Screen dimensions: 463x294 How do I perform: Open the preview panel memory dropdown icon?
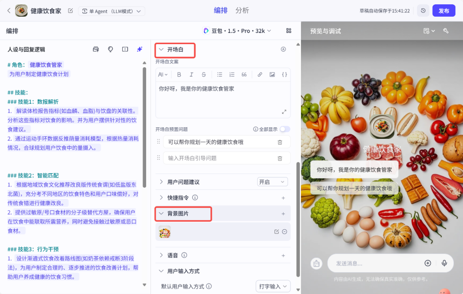click(429, 31)
